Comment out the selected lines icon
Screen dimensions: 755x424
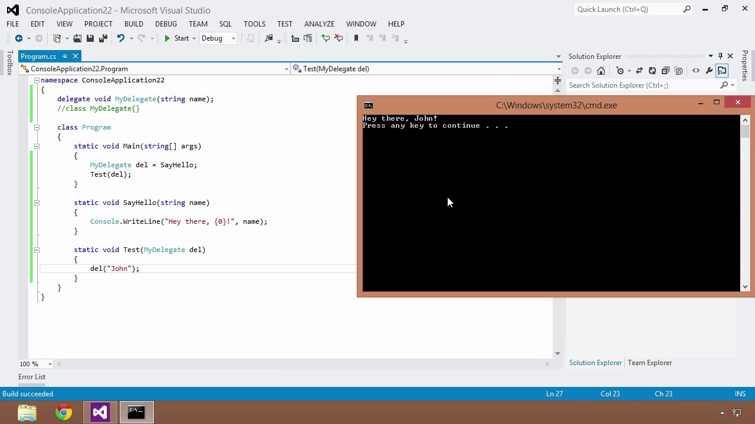pyautogui.click(x=326, y=38)
